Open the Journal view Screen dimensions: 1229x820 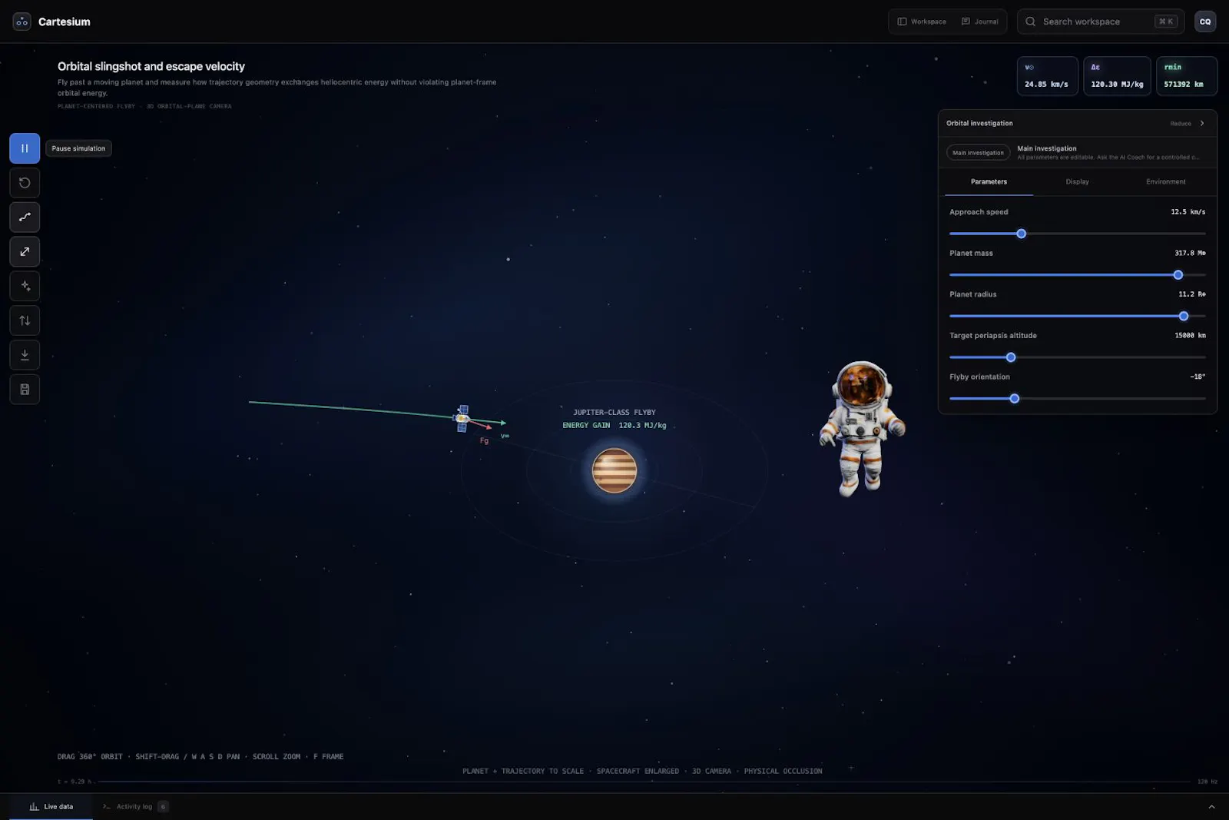pyautogui.click(x=980, y=22)
